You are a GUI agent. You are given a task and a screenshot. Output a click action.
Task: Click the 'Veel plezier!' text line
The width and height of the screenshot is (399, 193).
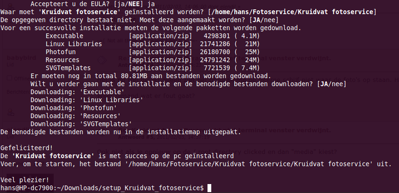(x=24, y=180)
